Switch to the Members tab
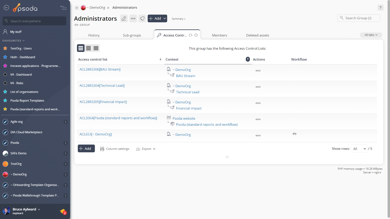Screen dimensions: 390x219 click(220, 35)
